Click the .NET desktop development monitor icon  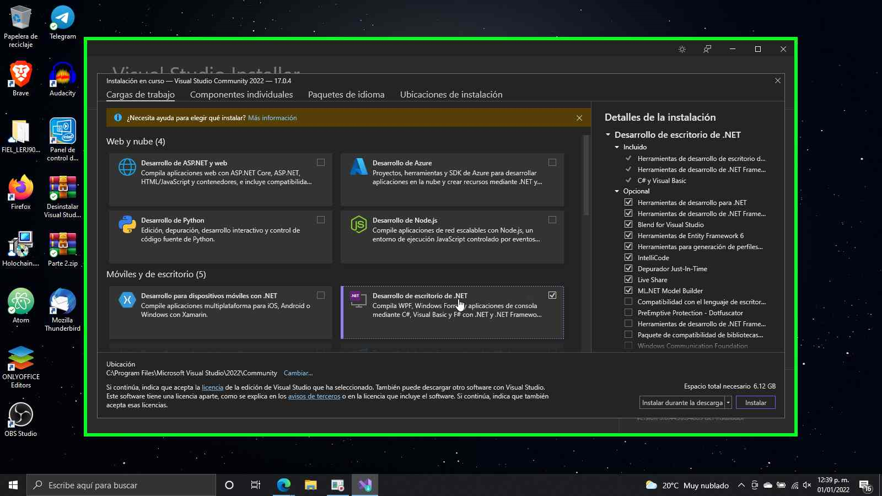[x=359, y=300]
